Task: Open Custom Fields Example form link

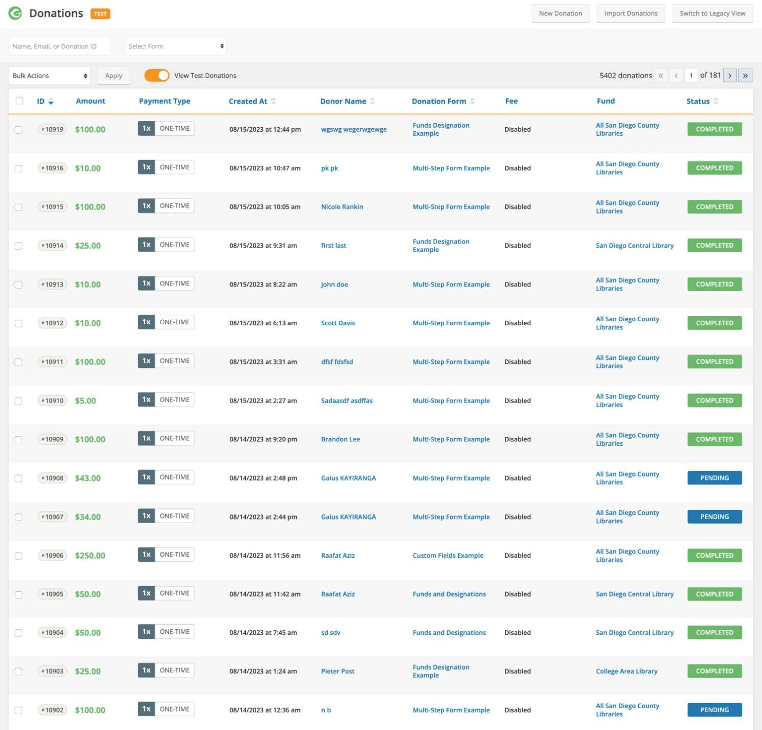Action: click(x=448, y=555)
